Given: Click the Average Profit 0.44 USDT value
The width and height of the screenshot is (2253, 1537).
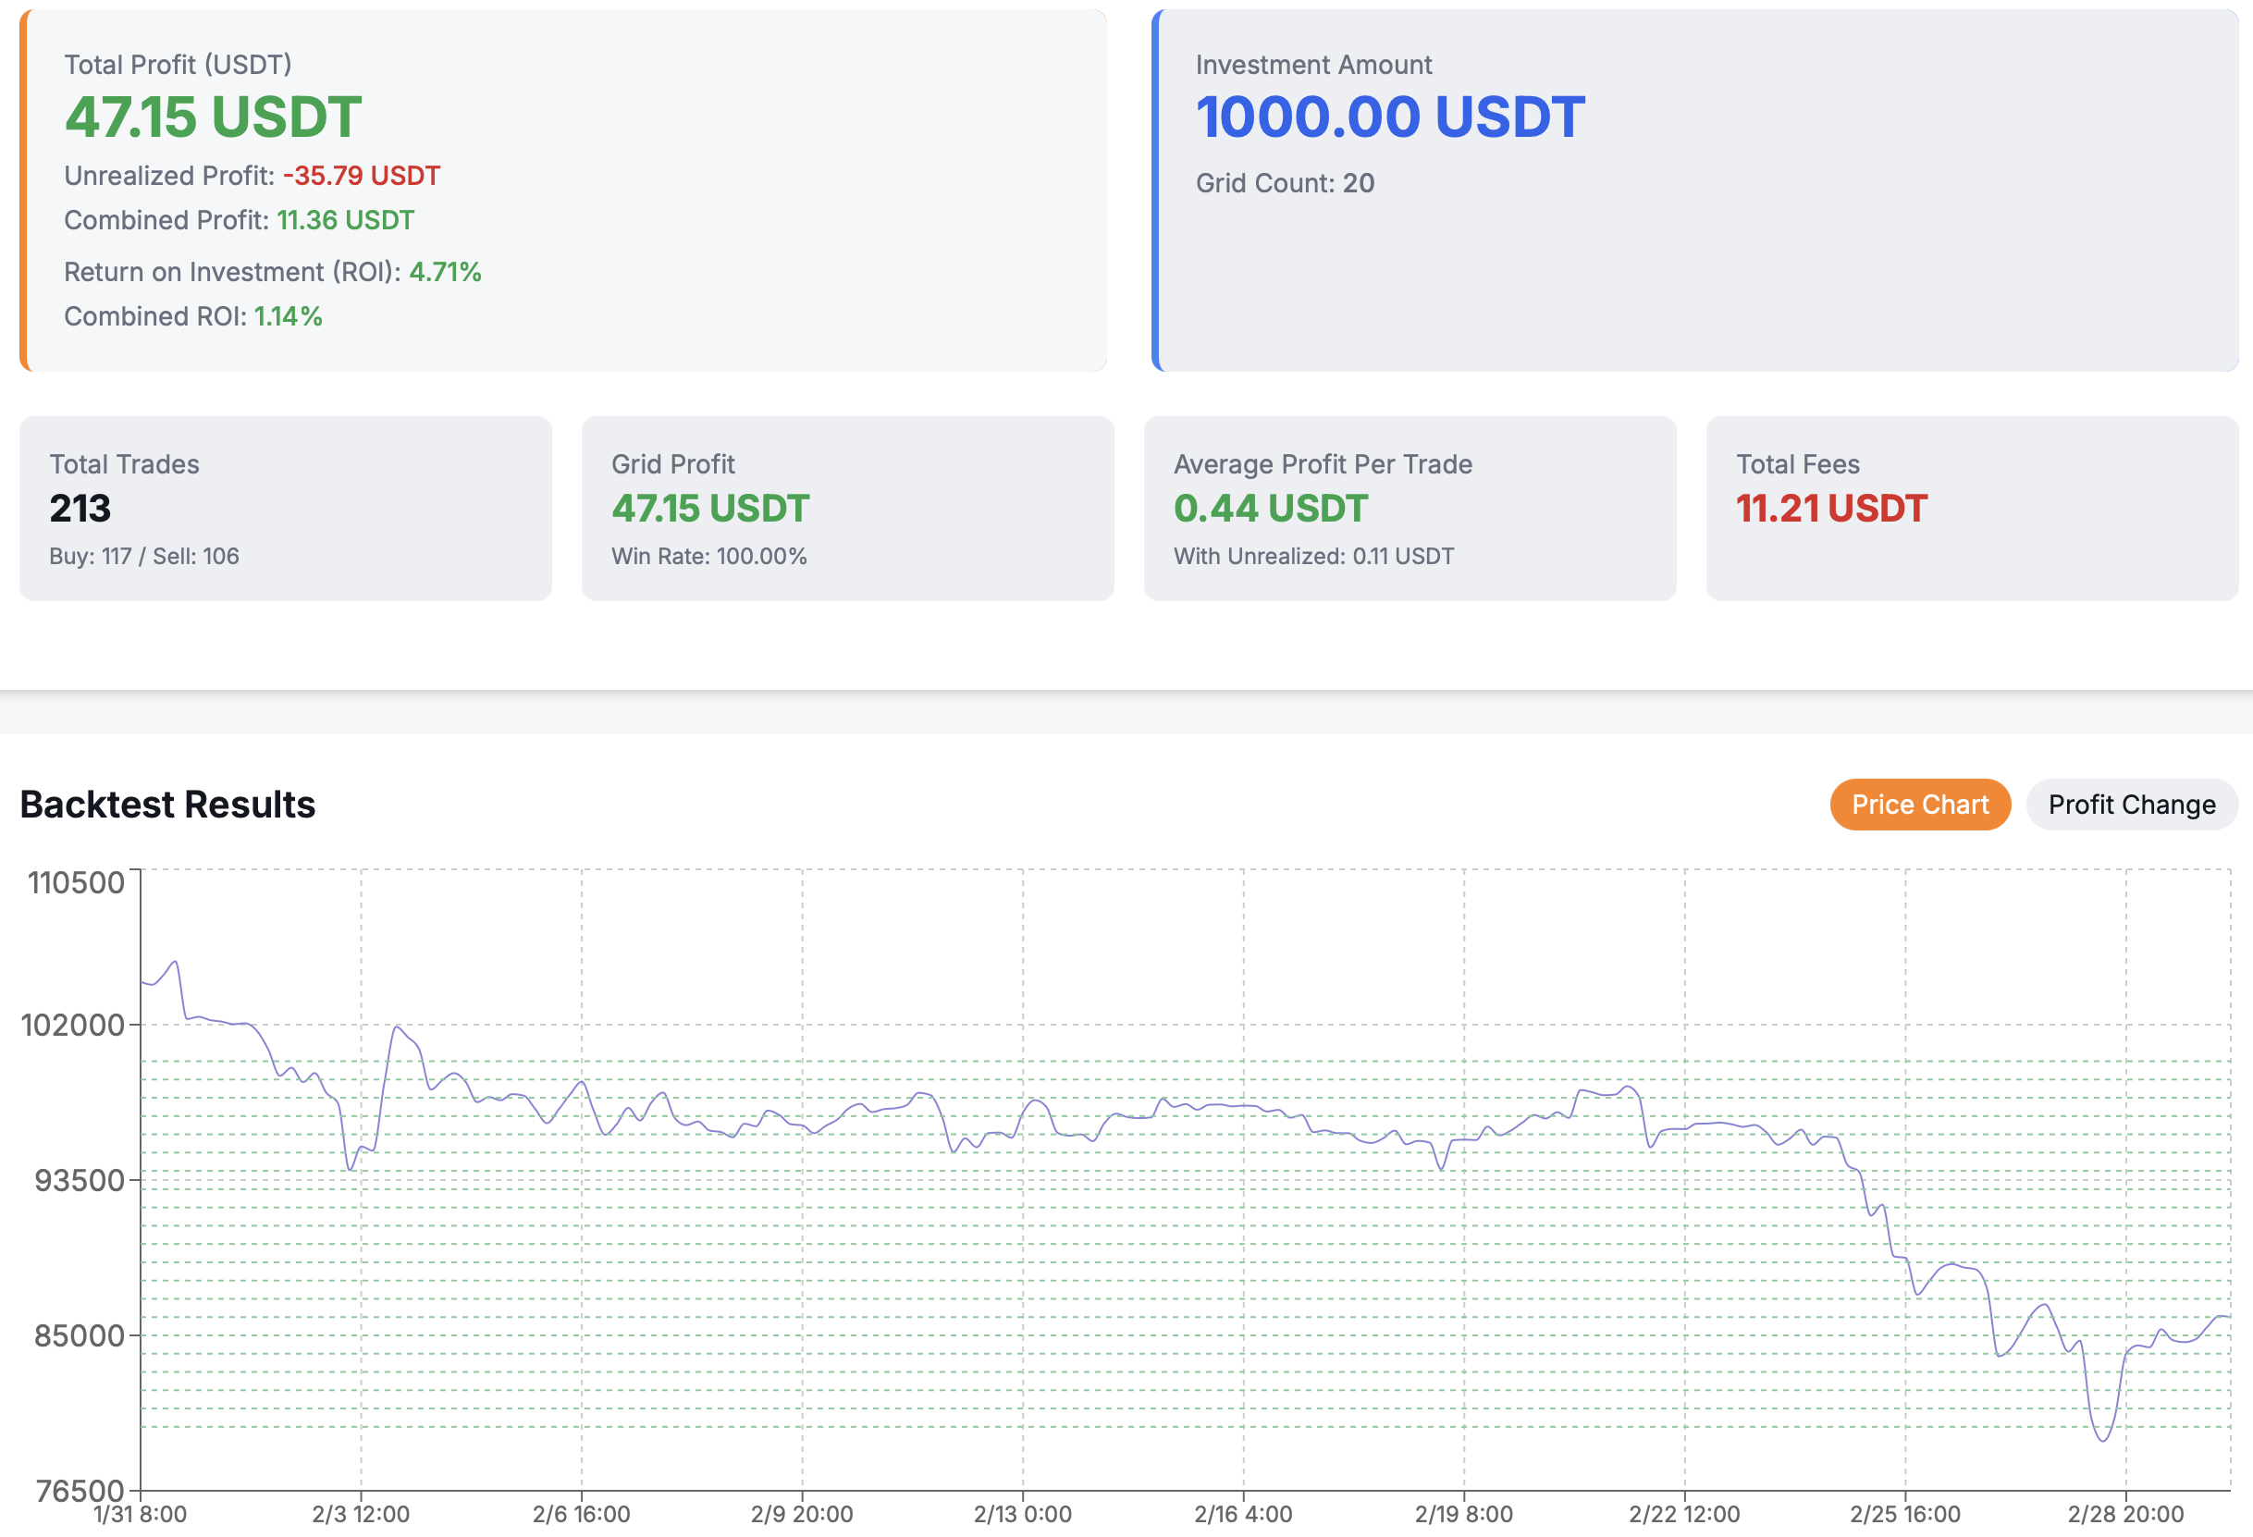Looking at the screenshot, I should click(x=1270, y=509).
